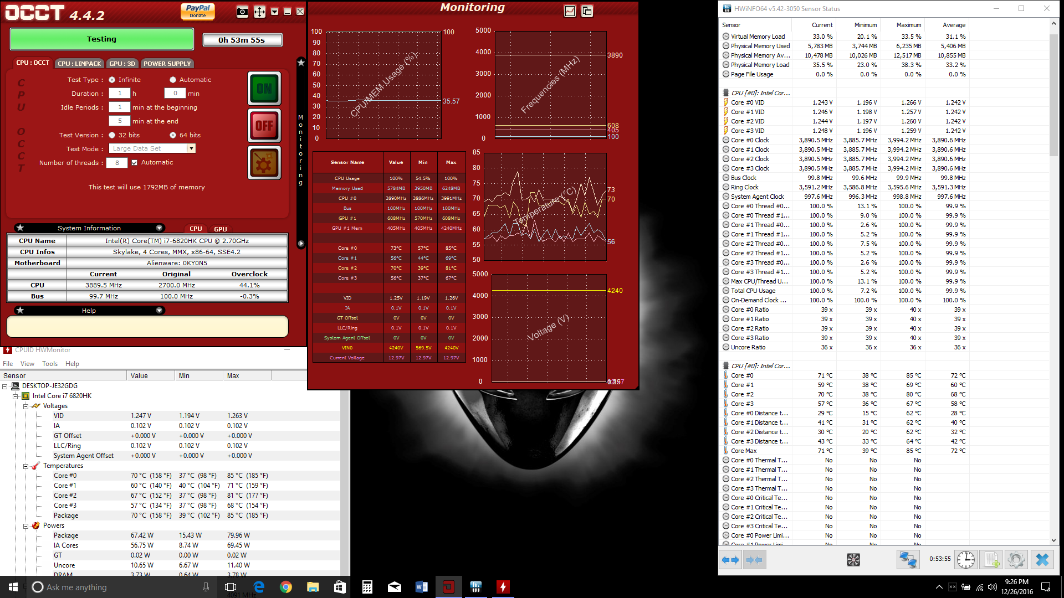Expand the Help section arrow
1064x598 pixels.
pos(159,311)
